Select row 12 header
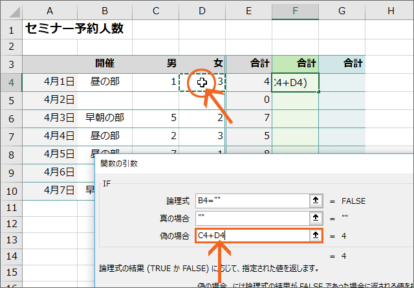This screenshot has height=288, width=414. tap(11, 224)
